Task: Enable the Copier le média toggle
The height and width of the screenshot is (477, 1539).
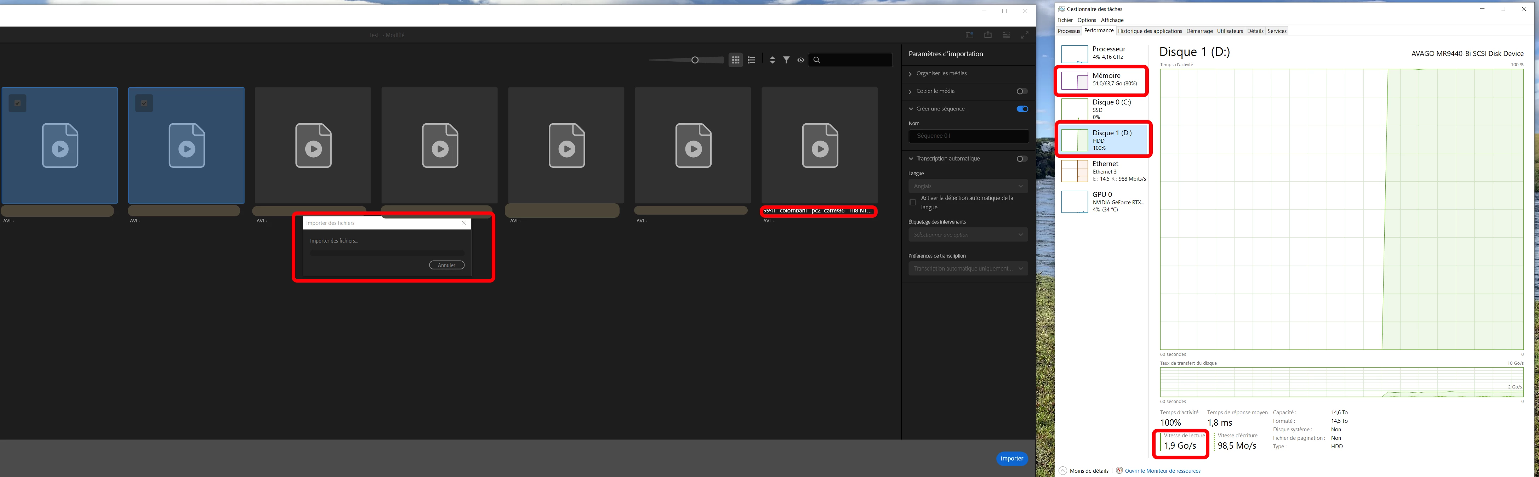Action: (1022, 91)
